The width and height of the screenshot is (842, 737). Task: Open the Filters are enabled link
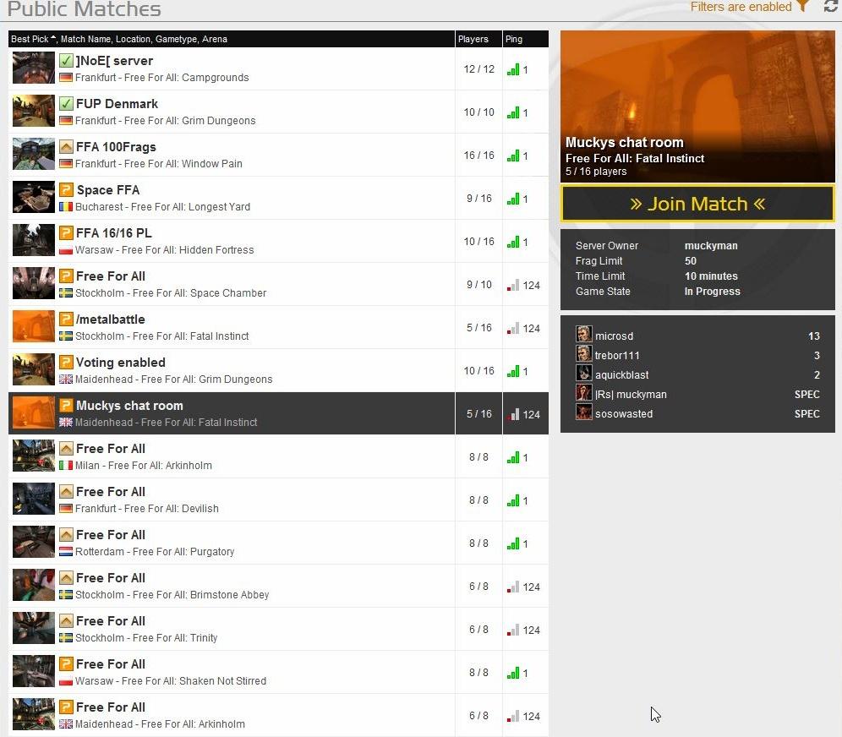point(741,7)
